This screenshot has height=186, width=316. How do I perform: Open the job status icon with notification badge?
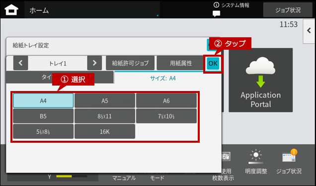[x=290, y=156]
